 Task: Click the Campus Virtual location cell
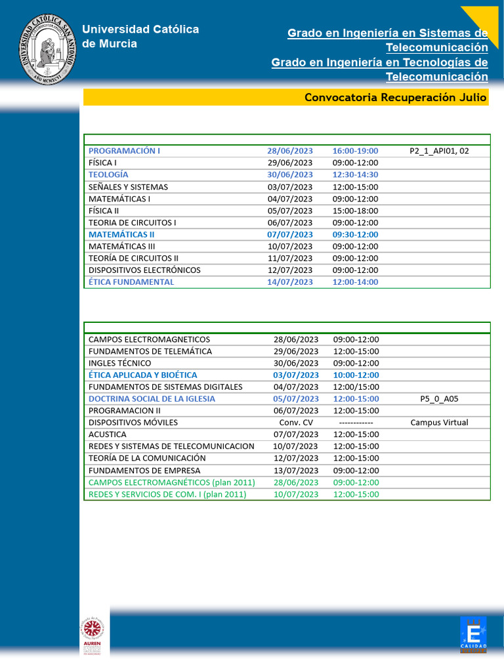439,423
